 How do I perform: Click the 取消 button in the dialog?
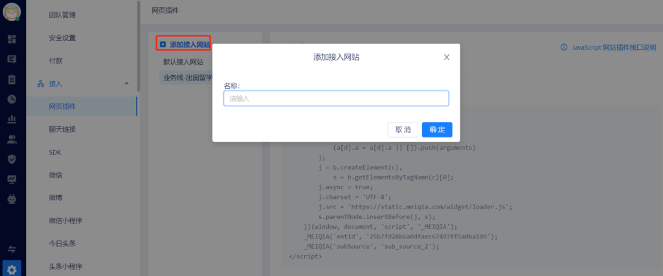pyautogui.click(x=403, y=130)
